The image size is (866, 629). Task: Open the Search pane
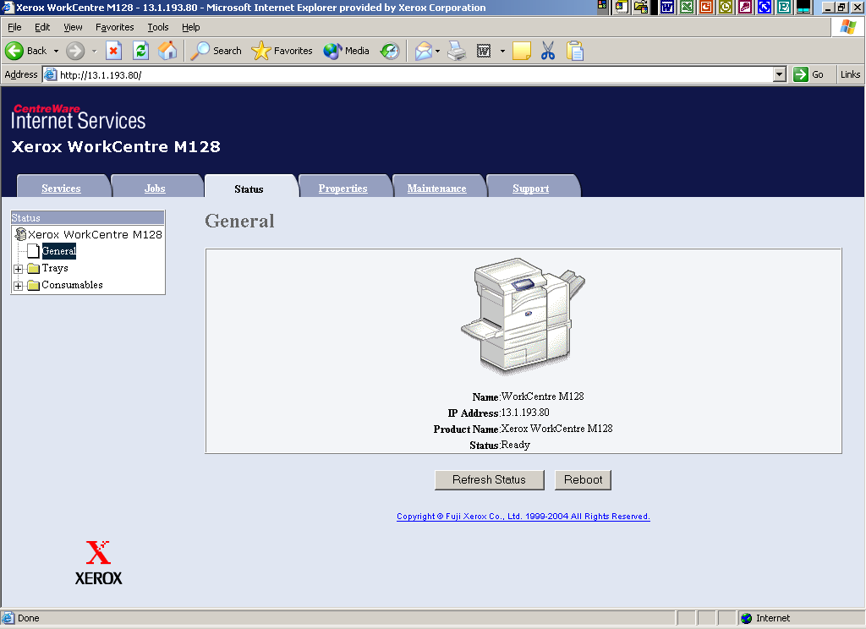[x=216, y=51]
